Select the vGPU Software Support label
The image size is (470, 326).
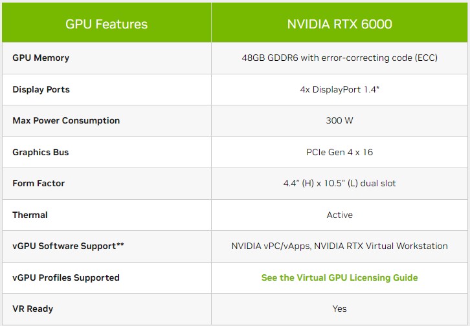coord(68,246)
